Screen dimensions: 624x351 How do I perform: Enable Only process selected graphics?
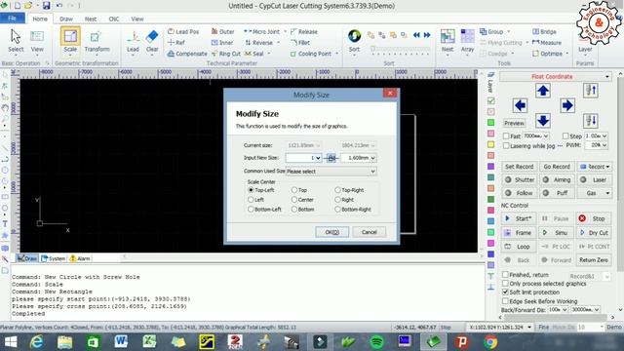(x=505, y=284)
